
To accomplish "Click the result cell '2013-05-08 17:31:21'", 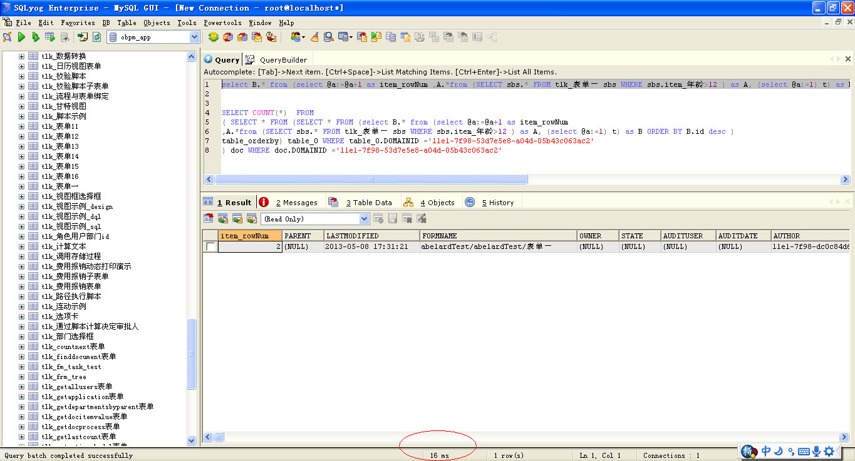I will click(x=371, y=246).
